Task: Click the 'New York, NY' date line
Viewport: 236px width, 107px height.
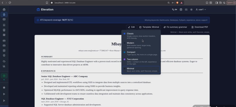Action: pyautogui.click(x=55, y=79)
